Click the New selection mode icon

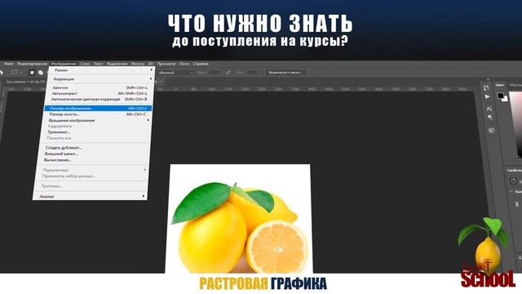point(32,73)
